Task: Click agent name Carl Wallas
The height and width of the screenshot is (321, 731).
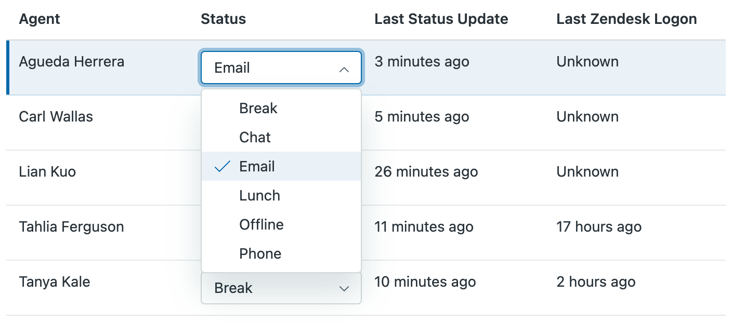Action: [56, 116]
